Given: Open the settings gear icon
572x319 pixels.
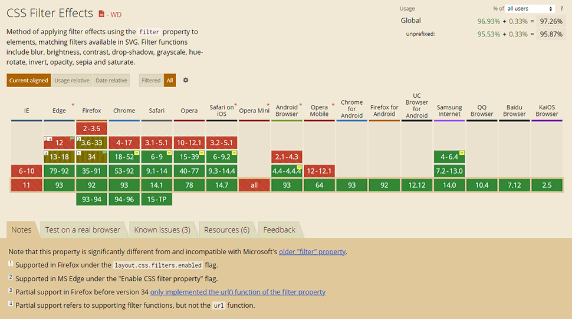Looking at the screenshot, I should (186, 80).
